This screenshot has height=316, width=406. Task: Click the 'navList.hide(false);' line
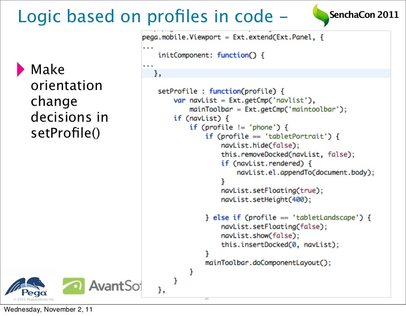260,146
